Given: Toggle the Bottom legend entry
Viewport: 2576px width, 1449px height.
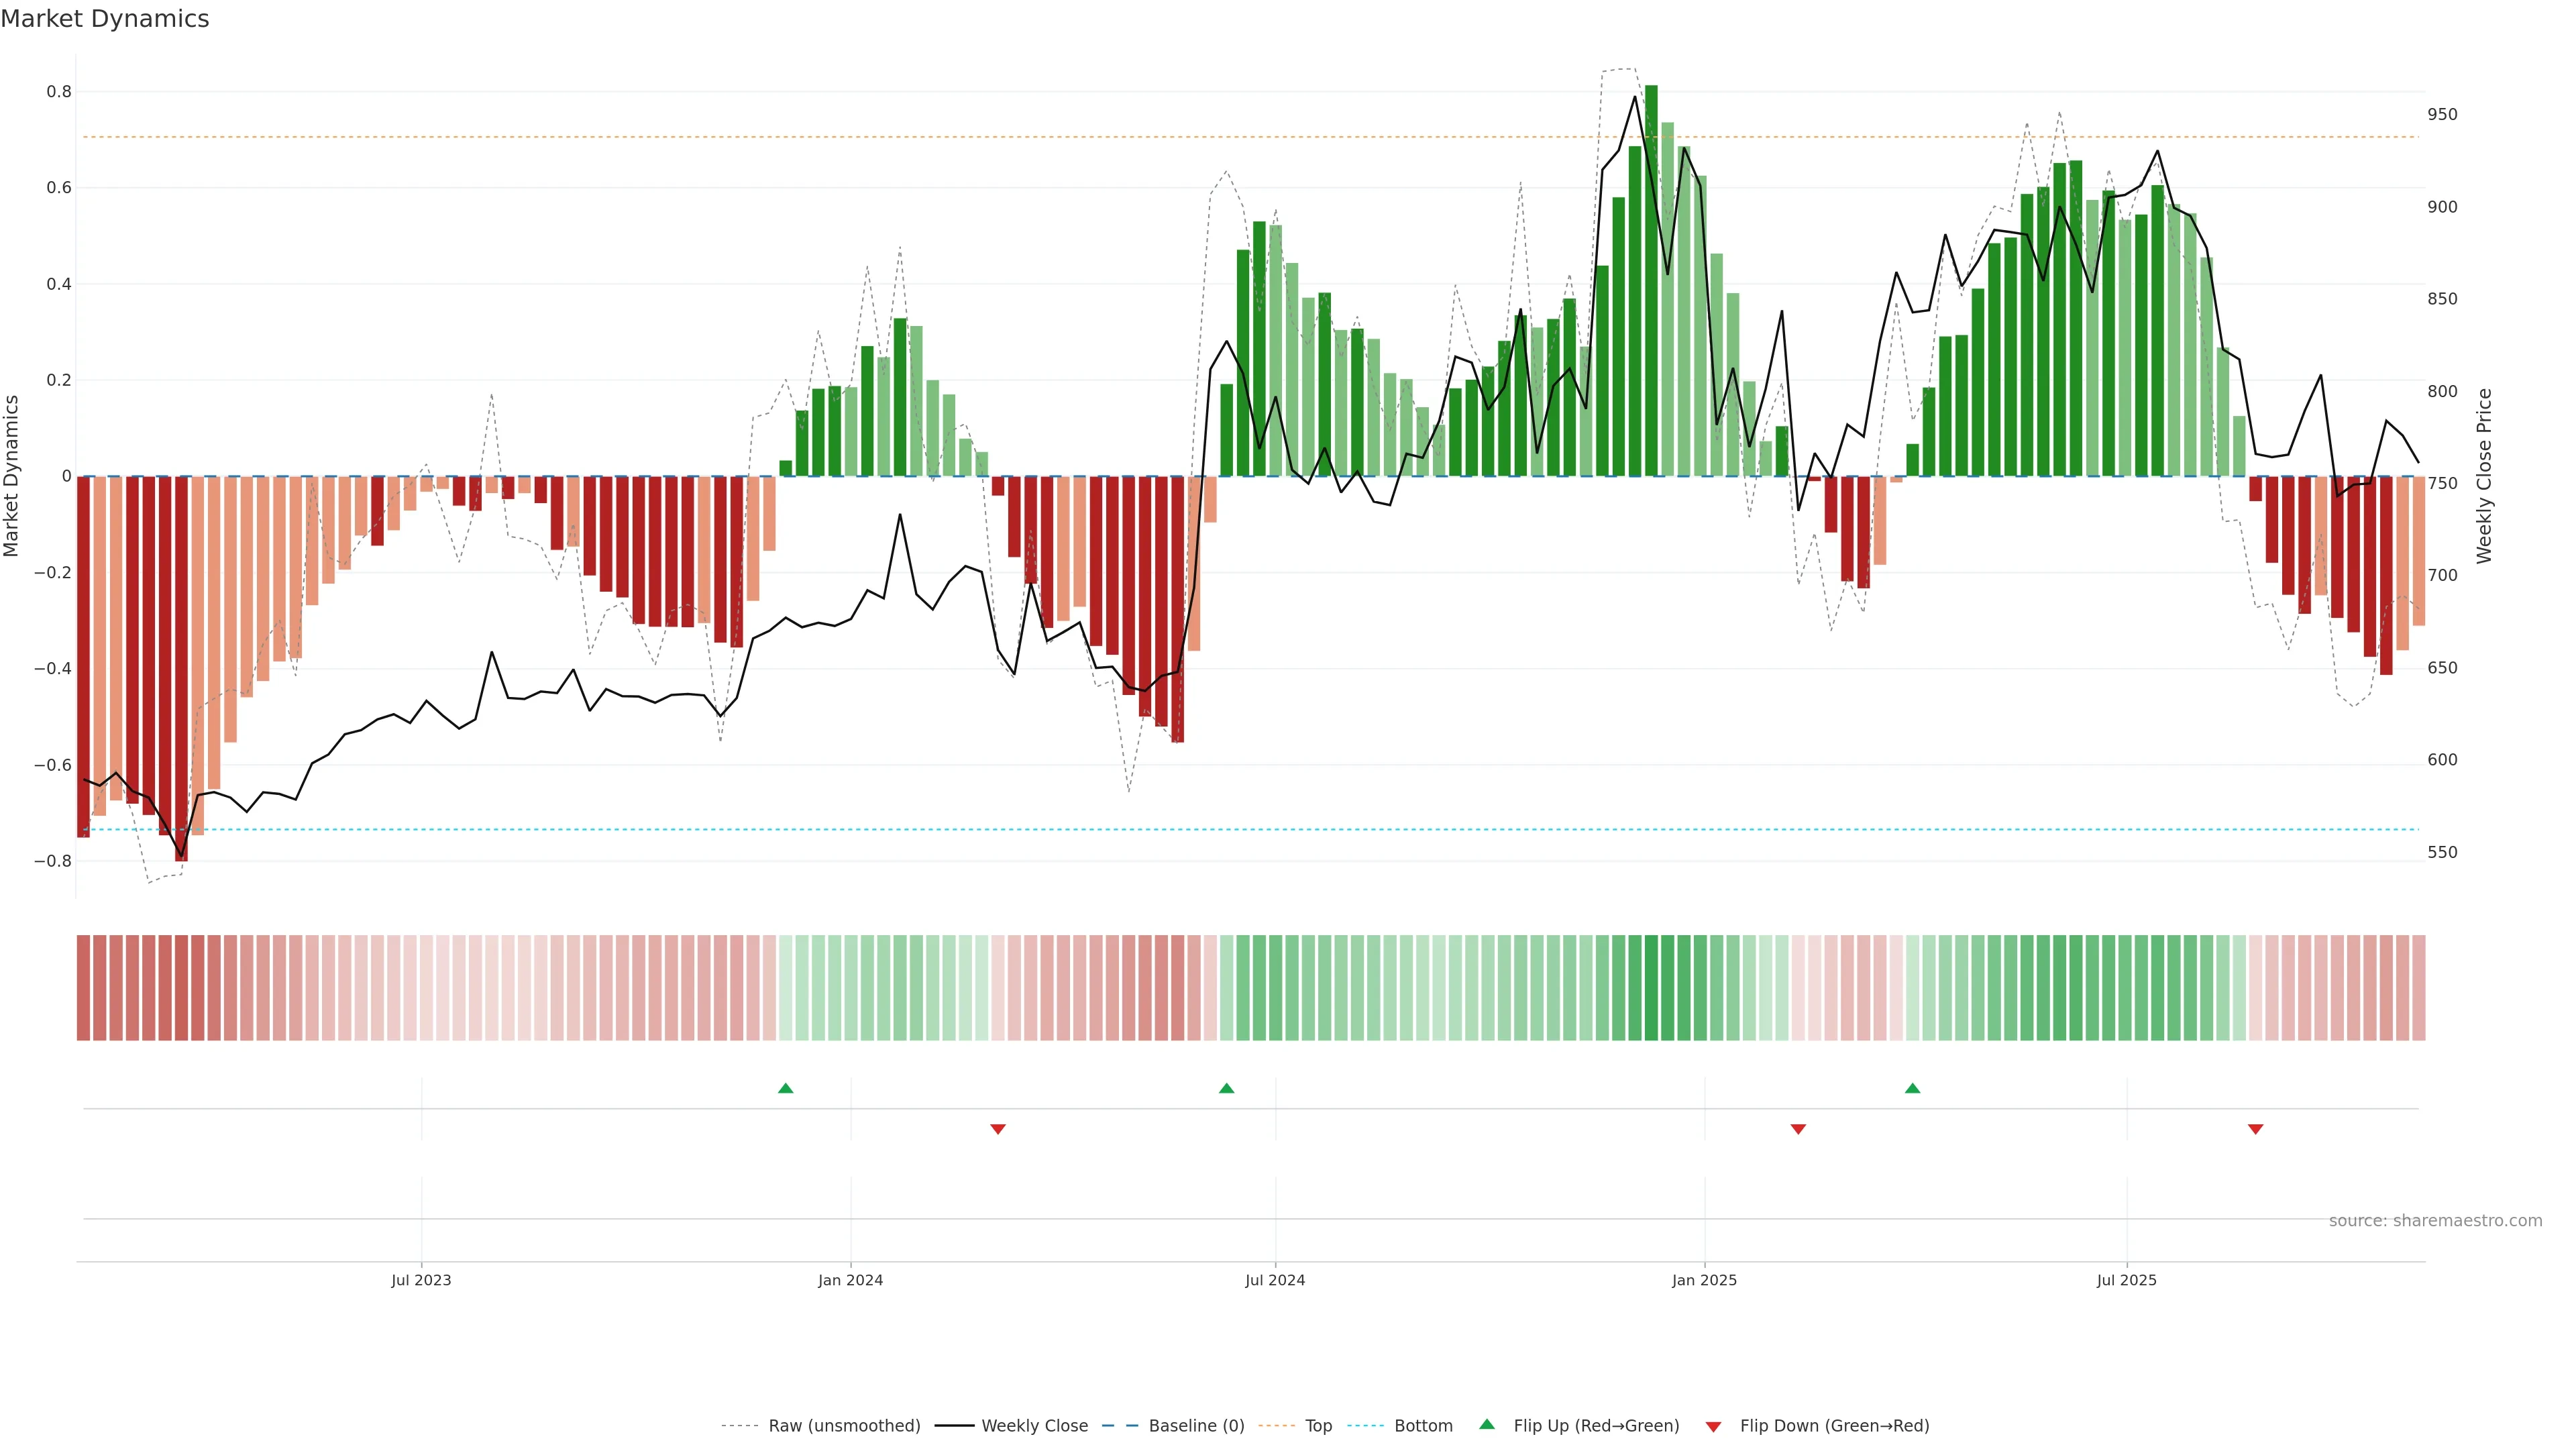Looking at the screenshot, I should pyautogui.click(x=1423, y=1426).
